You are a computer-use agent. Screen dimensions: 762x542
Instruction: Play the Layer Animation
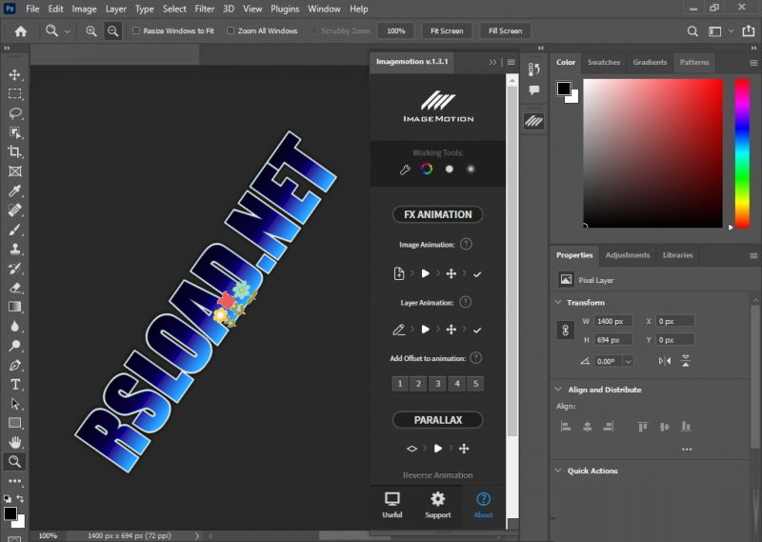[x=425, y=330]
